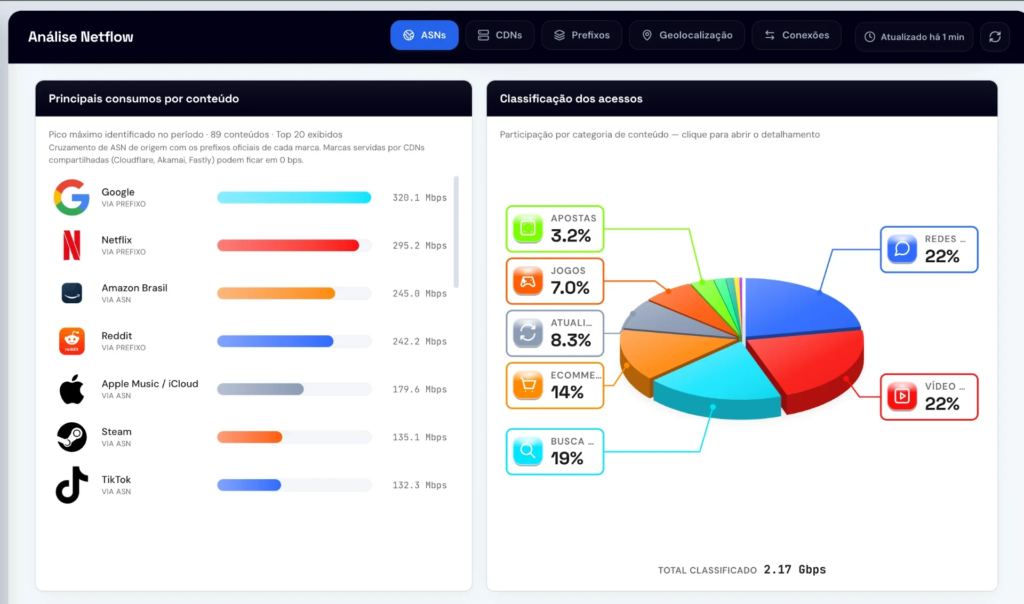Open the Prefixos tab

click(x=581, y=35)
